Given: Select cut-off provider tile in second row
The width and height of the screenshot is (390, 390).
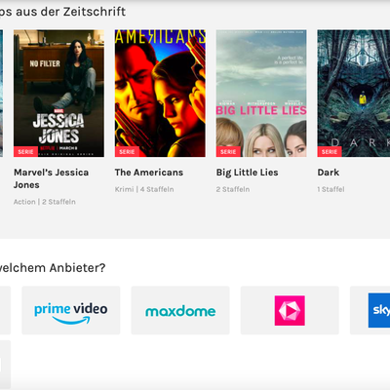Looking at the screenshot, I should click(5, 365).
